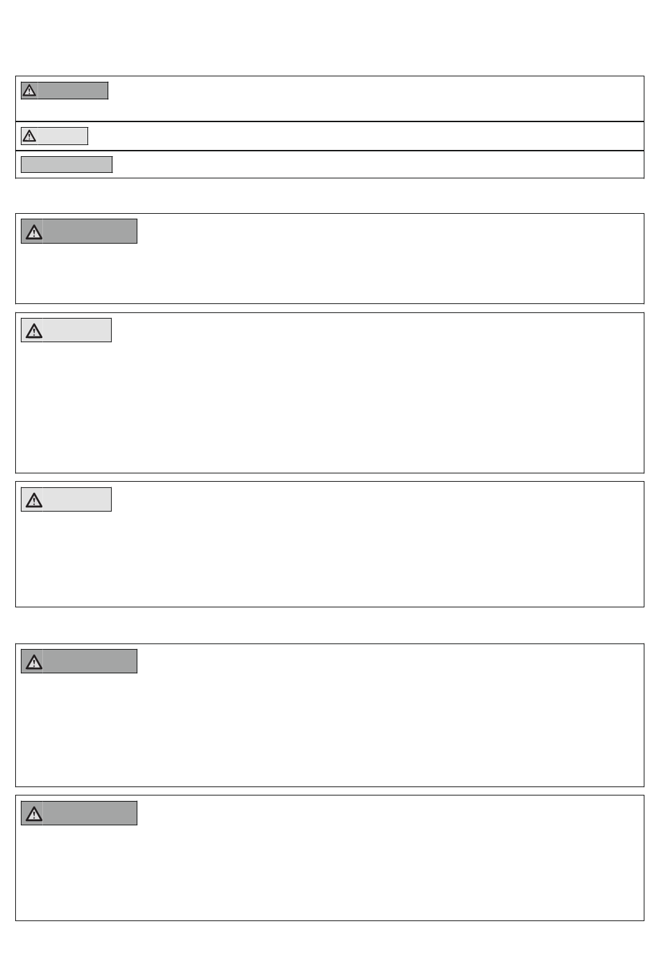Click inside the first large dark-labeled notice box body
Image resolution: width=659 pixels, height=960 pixels.
pyautogui.click(x=329, y=271)
